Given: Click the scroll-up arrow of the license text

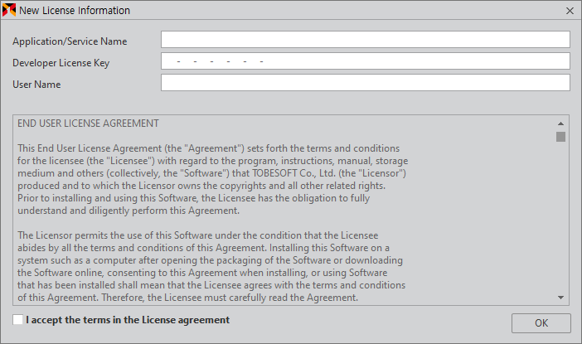Looking at the screenshot, I should (x=560, y=124).
